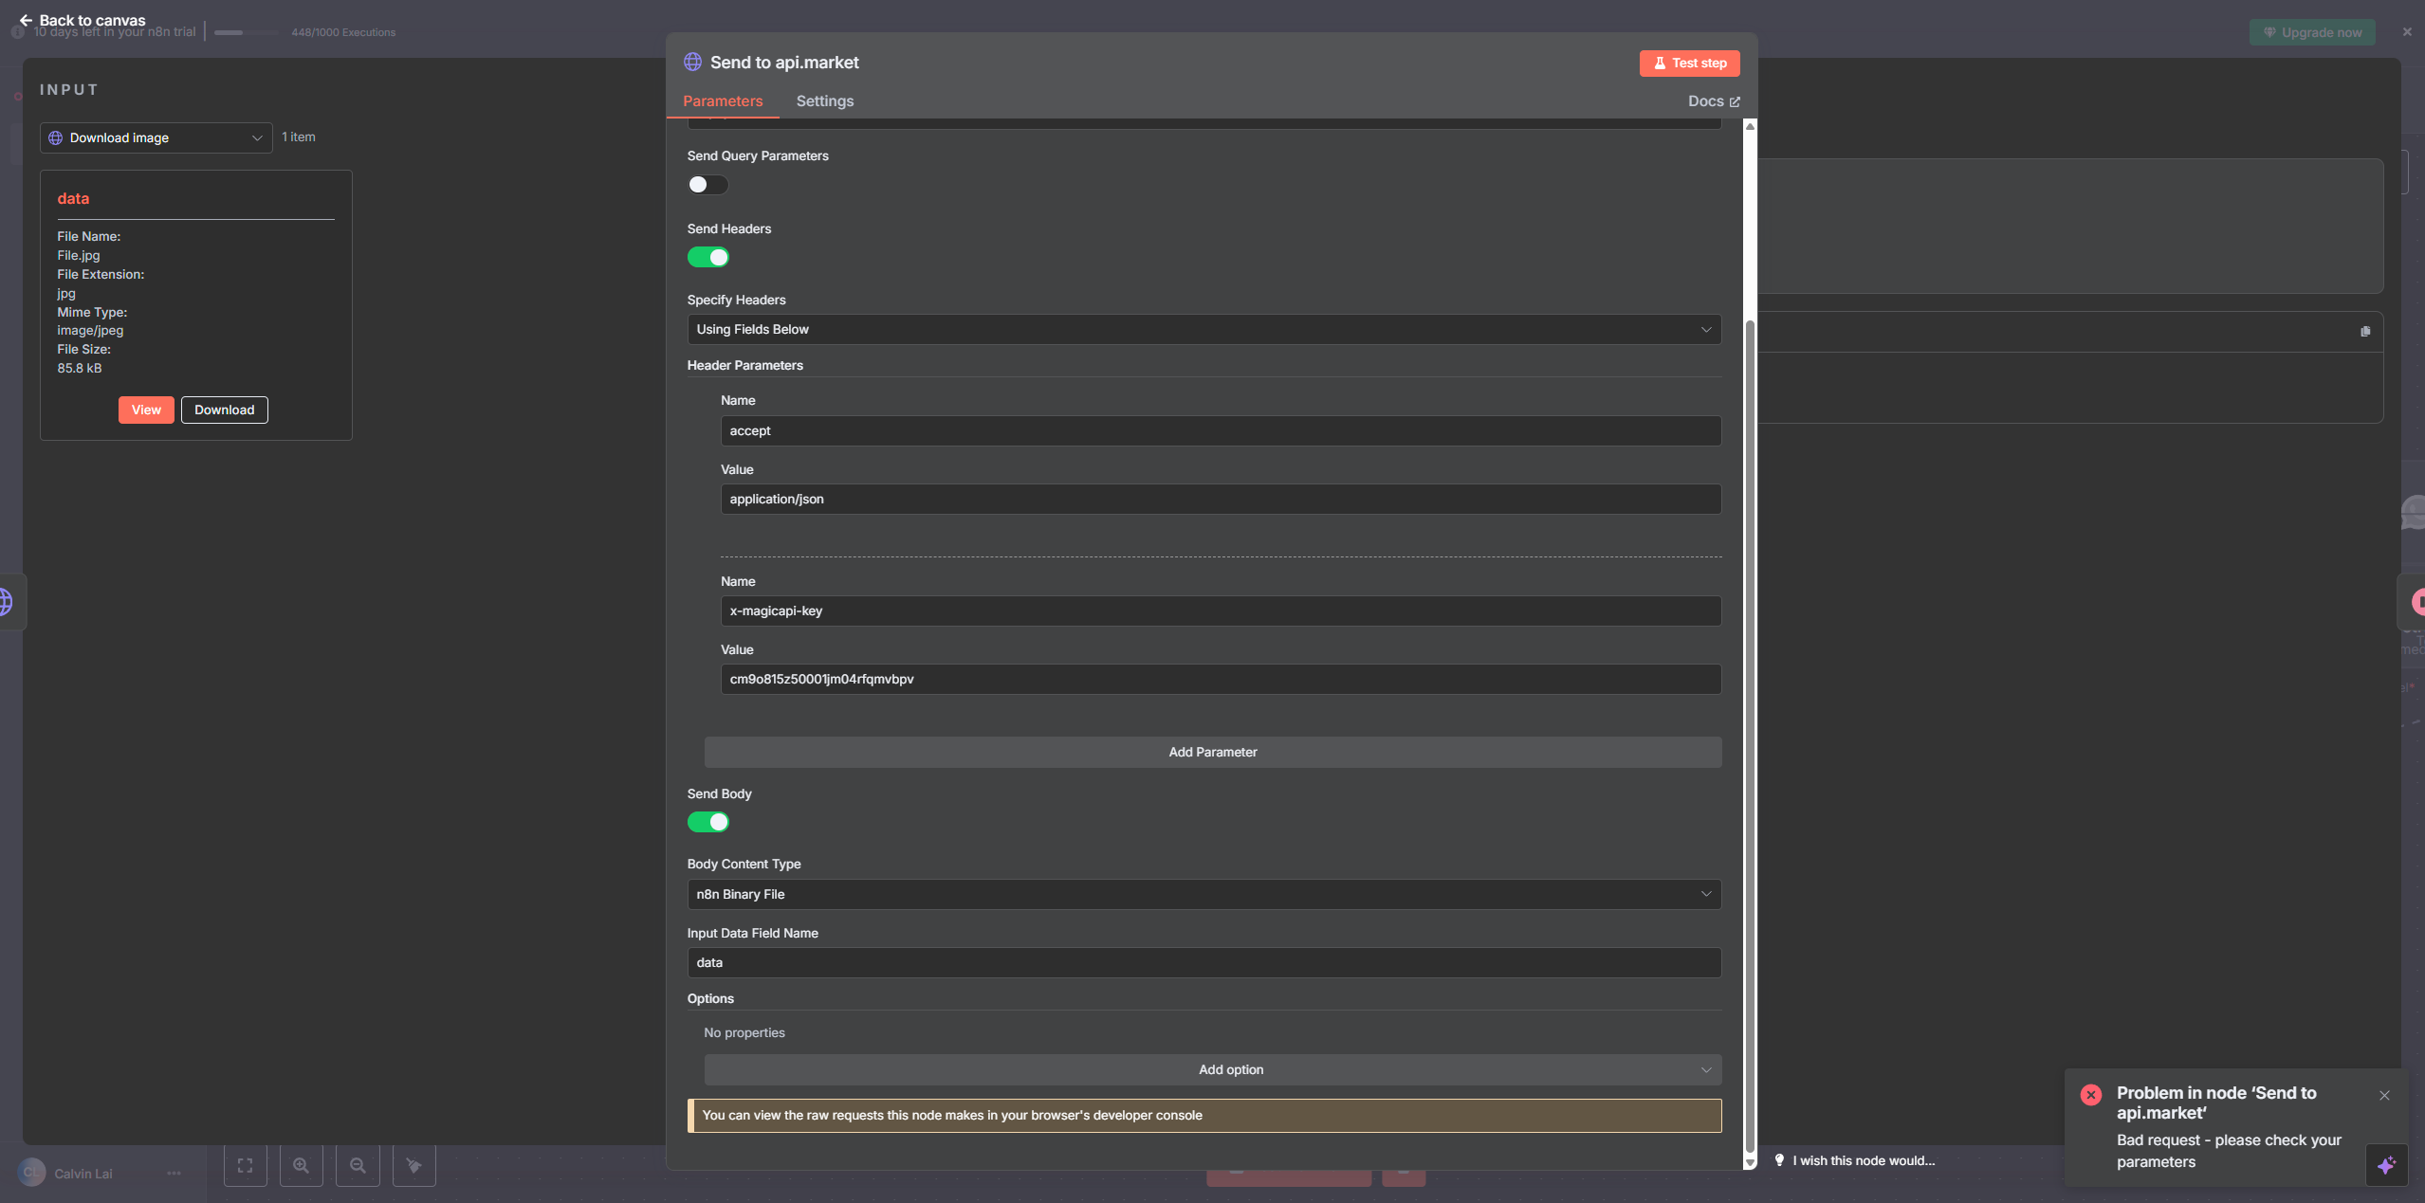Turn off the Send Body toggle
The image size is (2425, 1203).
click(707, 822)
